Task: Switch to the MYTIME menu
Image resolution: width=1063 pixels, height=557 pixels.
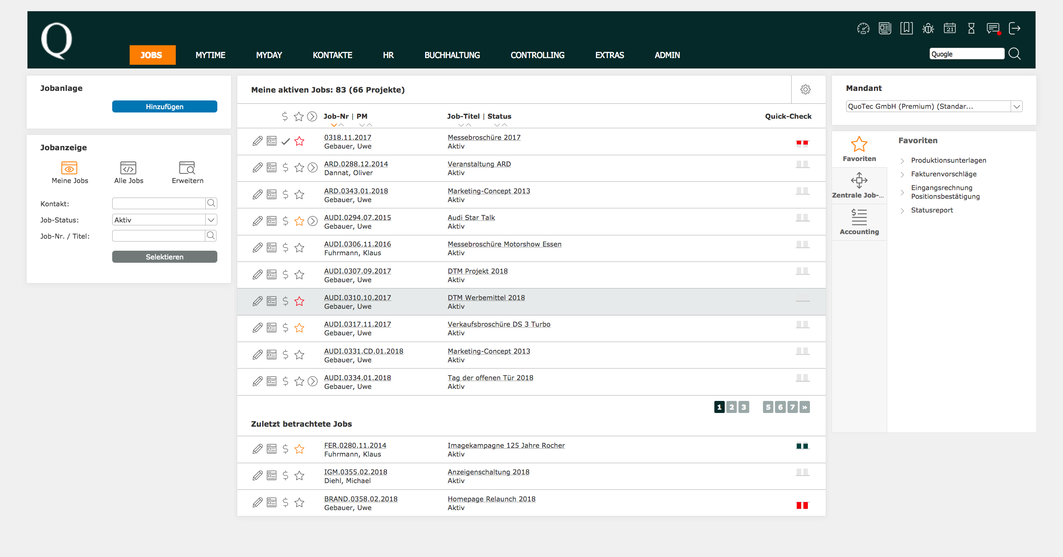Action: click(210, 55)
